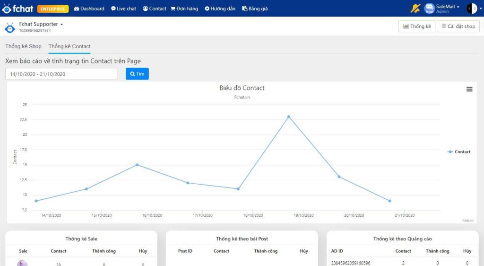The image size is (484, 266).
Task: Select the Thống kê Contact tab
Action: pyautogui.click(x=69, y=46)
